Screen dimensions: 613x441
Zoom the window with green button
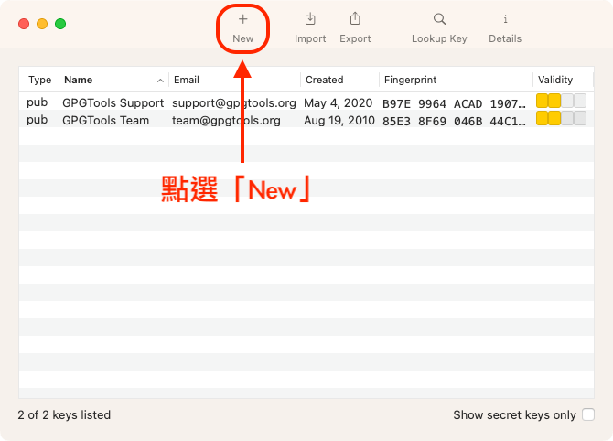coord(60,24)
